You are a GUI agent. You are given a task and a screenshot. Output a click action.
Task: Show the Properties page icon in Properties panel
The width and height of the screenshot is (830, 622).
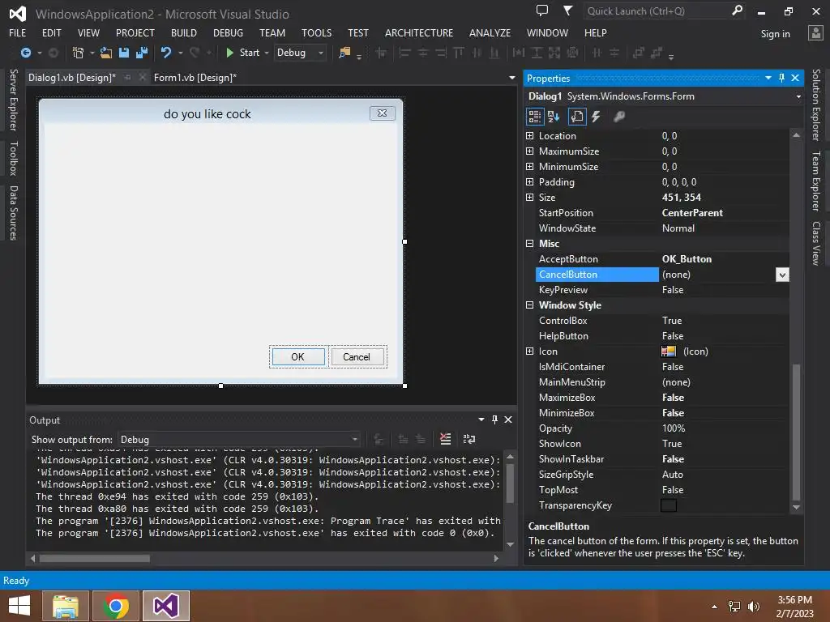[x=577, y=117]
